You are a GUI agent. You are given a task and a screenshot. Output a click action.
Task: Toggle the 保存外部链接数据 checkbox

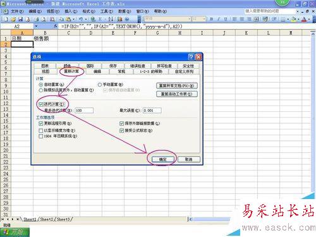[x=121, y=123]
